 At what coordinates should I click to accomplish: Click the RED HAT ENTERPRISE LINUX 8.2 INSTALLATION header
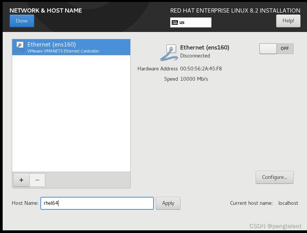pos(235,10)
